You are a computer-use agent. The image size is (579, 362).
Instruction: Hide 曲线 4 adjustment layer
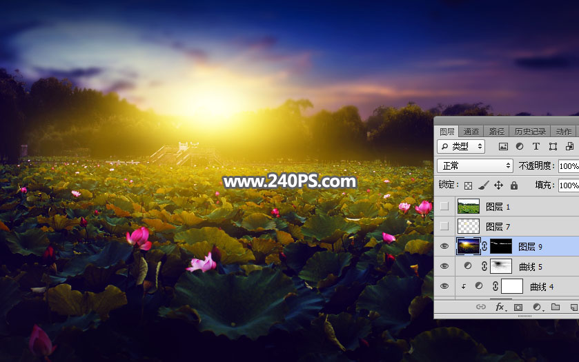coord(444,286)
